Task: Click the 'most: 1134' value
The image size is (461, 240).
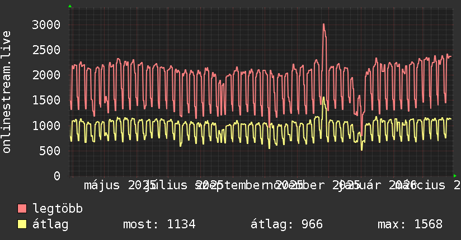Action: (159, 224)
